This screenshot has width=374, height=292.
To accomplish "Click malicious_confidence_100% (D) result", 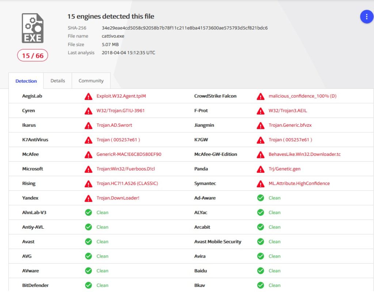I will click(x=302, y=96).
